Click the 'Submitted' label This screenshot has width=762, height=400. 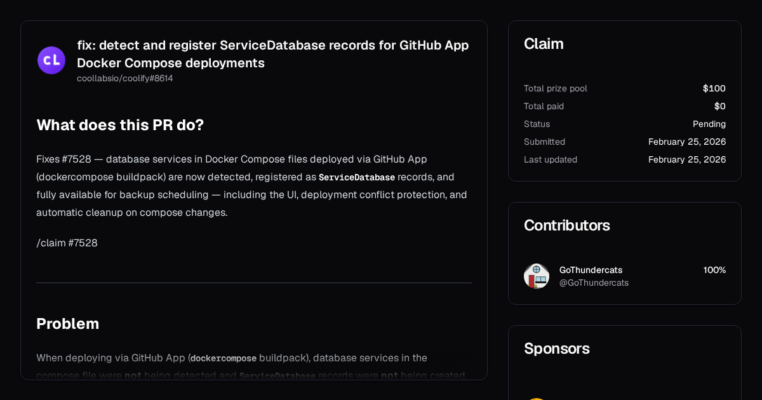(545, 142)
